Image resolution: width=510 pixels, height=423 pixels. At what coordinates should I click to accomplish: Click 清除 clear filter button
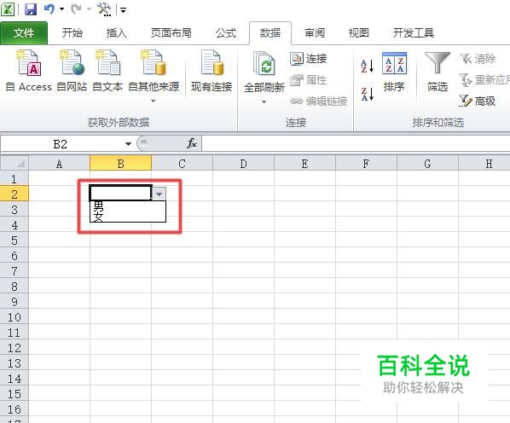[x=478, y=59]
